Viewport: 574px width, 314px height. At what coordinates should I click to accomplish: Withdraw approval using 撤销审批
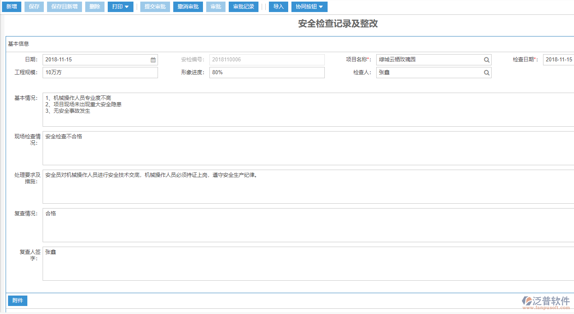point(188,6)
